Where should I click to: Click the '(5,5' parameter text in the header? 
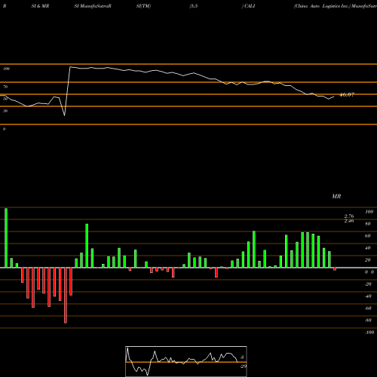tap(194, 6)
